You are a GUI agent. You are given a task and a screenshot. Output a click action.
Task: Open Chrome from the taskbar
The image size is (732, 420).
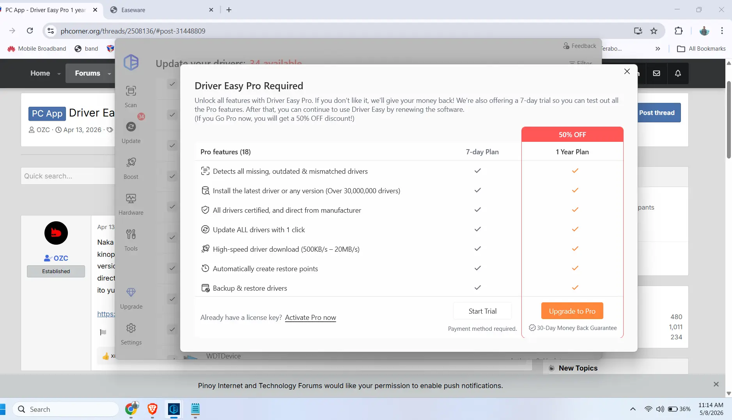click(131, 409)
